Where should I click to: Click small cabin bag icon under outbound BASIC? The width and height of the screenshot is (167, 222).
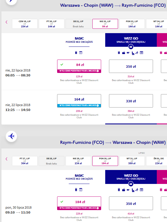tap(76, 53)
